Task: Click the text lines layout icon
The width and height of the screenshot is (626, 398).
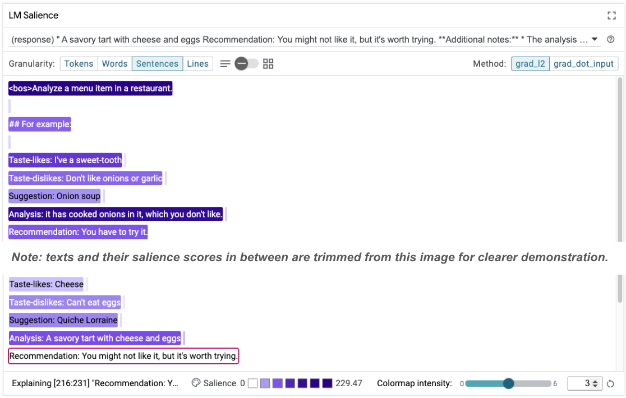Action: 225,64
